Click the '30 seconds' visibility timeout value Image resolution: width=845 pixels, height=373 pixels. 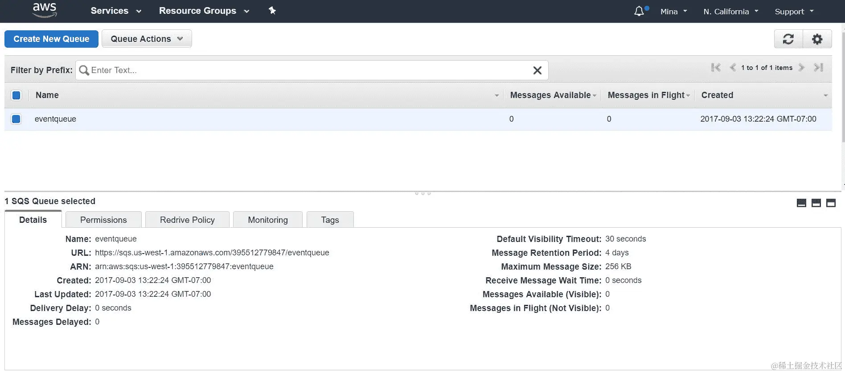click(625, 239)
